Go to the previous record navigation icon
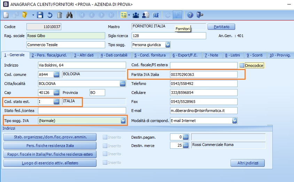The image size is (294, 182). (x=92, y=15)
